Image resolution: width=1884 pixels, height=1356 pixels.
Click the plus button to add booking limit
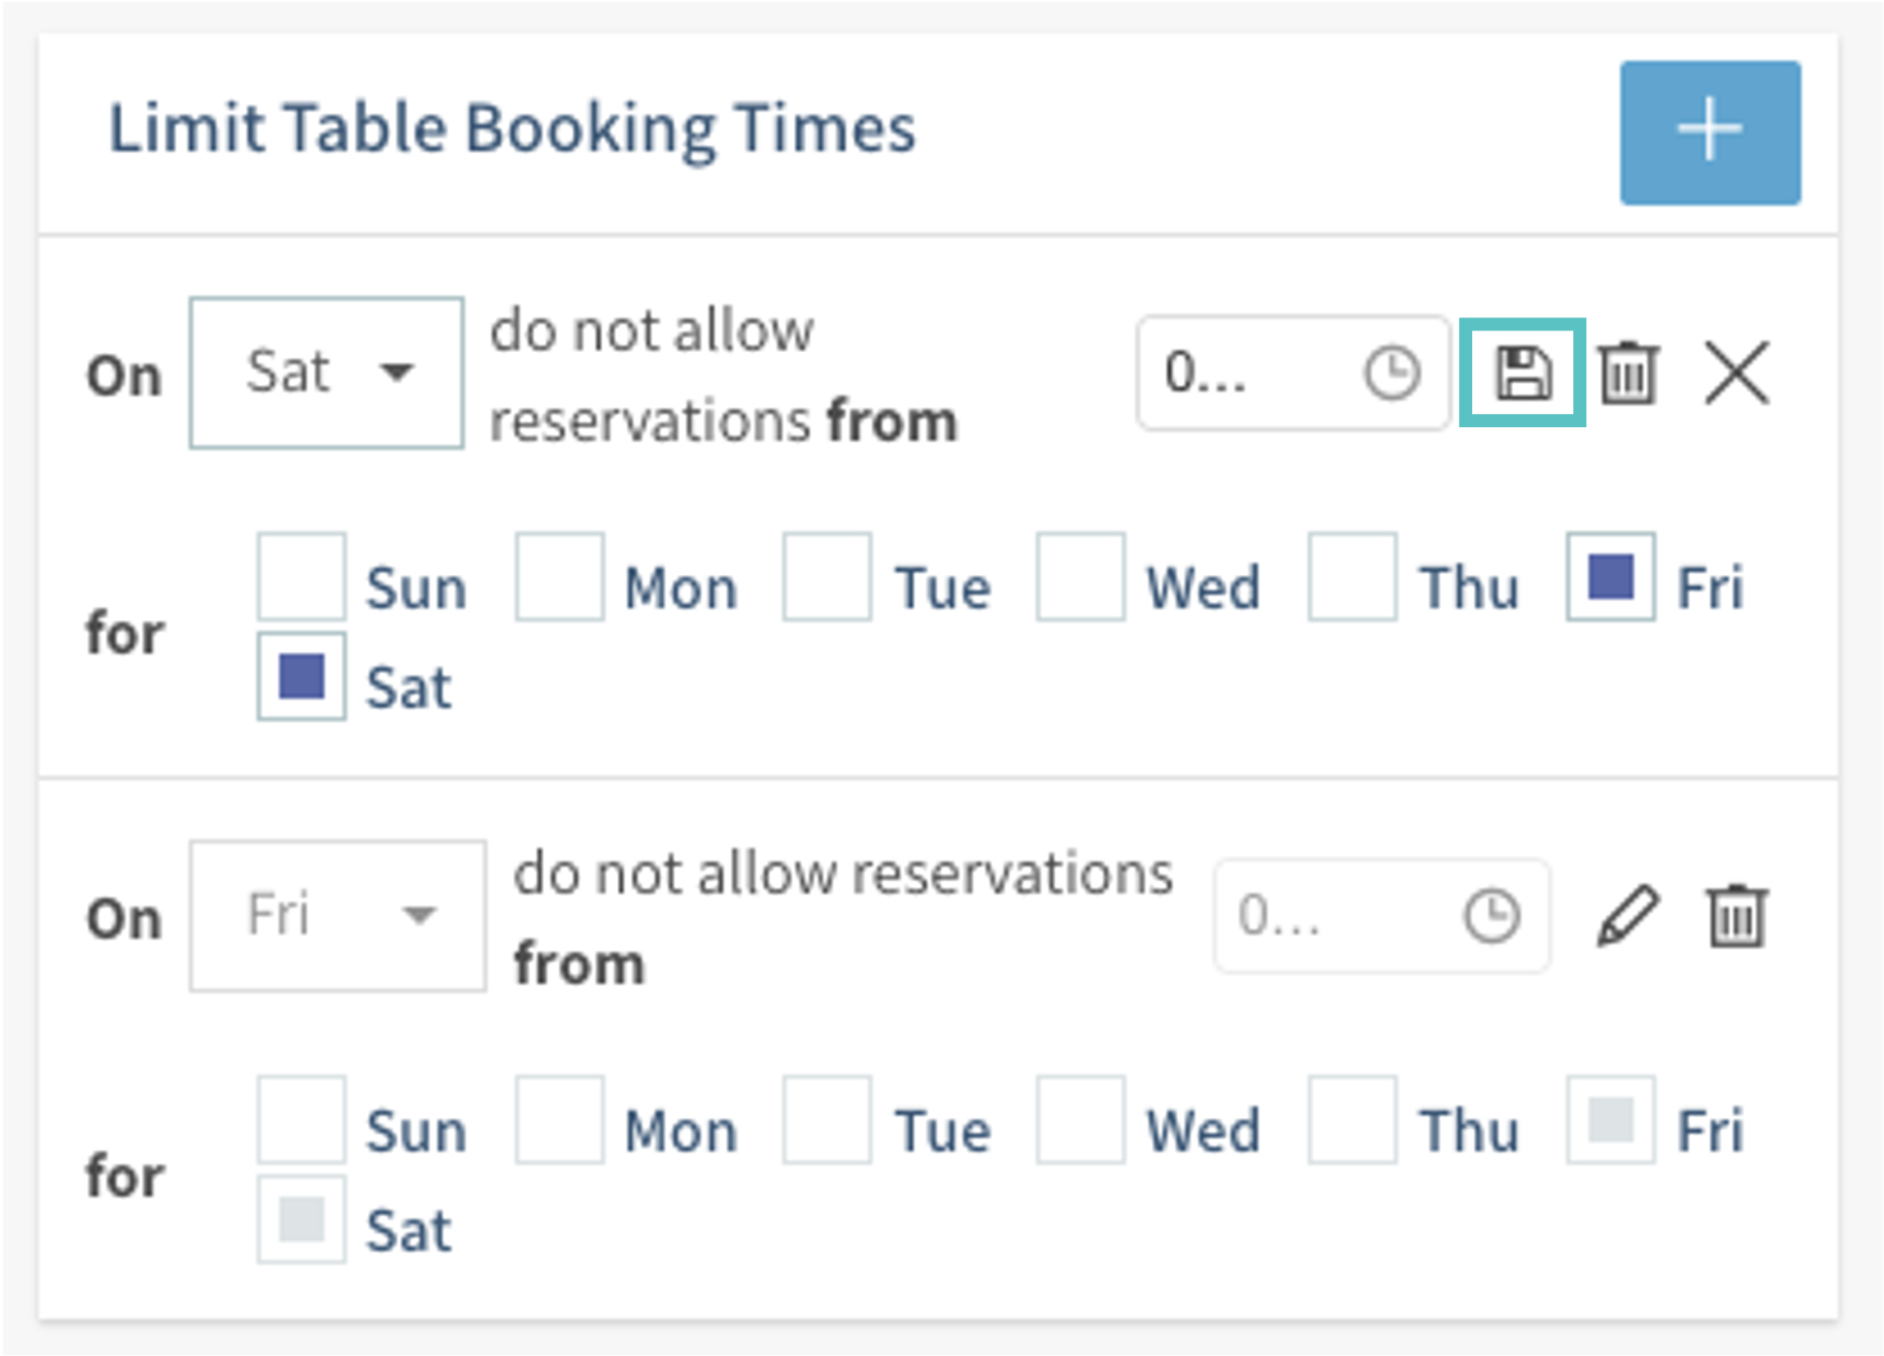[x=1710, y=132]
